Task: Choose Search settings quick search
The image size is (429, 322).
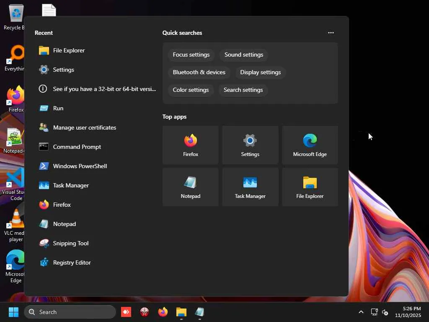Action: pos(243,90)
